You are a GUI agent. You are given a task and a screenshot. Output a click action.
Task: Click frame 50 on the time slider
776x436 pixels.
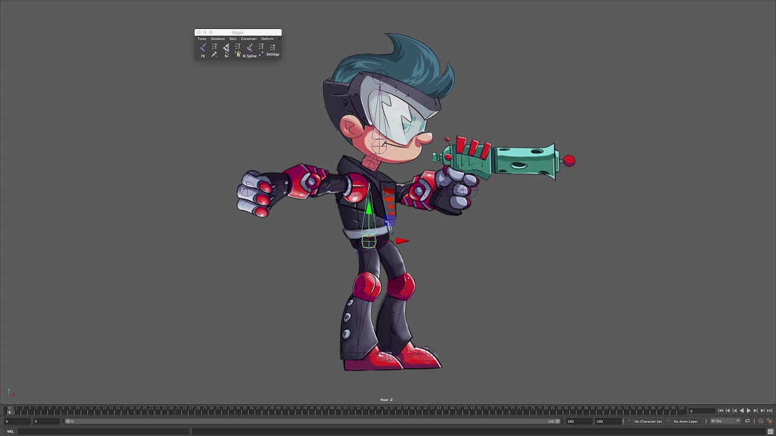click(x=346, y=410)
